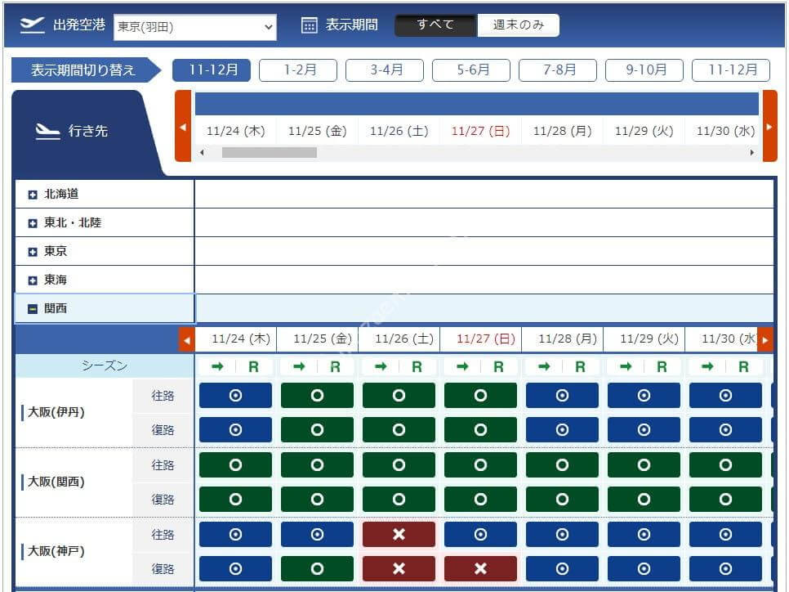The width and height of the screenshot is (789, 592).
Task: Select 大阪(関西) 往路 availability on 11/30
Action: (x=725, y=464)
